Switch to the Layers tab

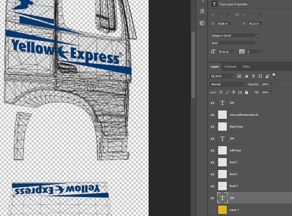pos(215,66)
